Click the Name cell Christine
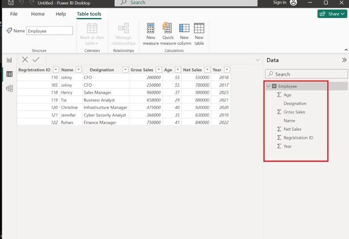 69,107
